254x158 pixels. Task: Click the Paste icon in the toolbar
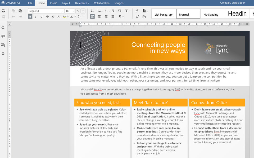coord(20,11)
